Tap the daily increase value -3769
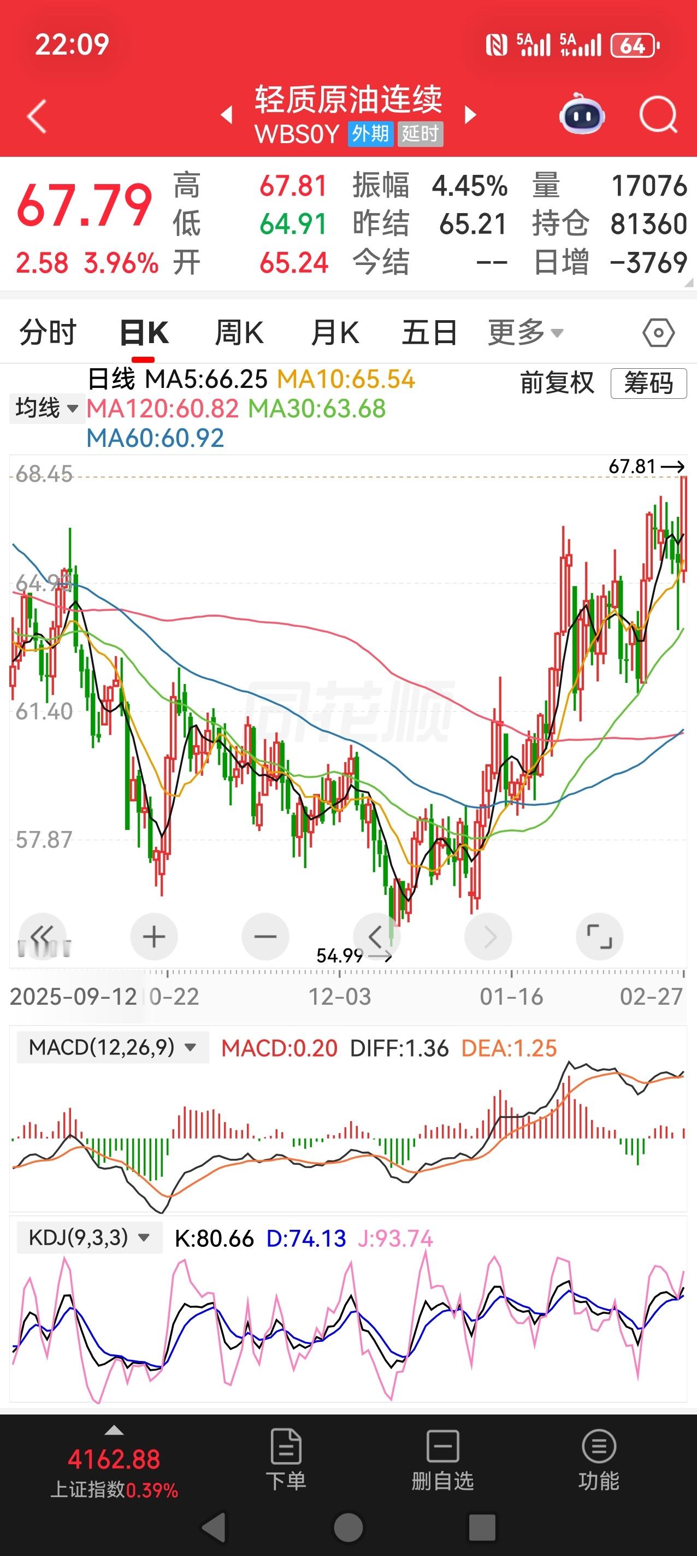 coord(649,263)
